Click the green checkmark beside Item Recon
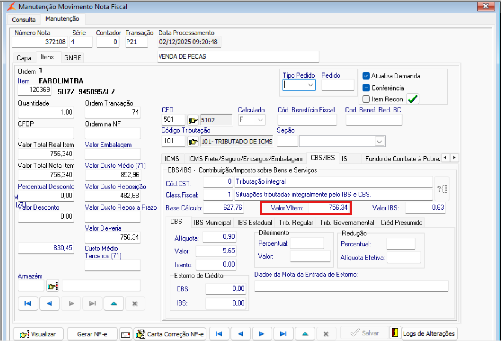The image size is (501, 341). [x=413, y=99]
